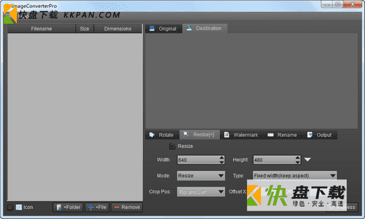The width and height of the screenshot is (365, 219).
Task: Open the Type dropdown Fixed width(keep aspect)
Action: (x=294, y=176)
